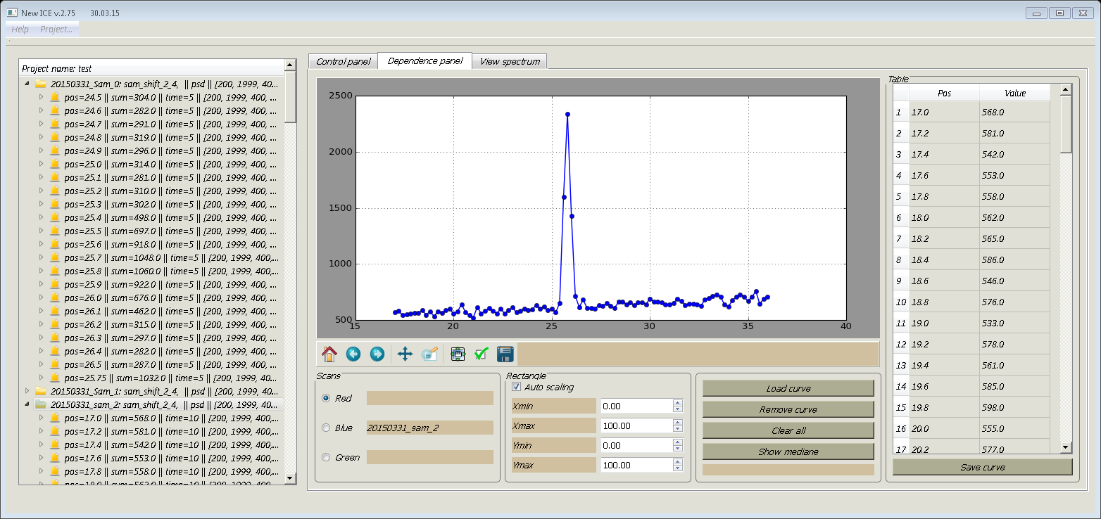Click the back arrow to previous view
The image size is (1101, 519).
click(x=353, y=354)
